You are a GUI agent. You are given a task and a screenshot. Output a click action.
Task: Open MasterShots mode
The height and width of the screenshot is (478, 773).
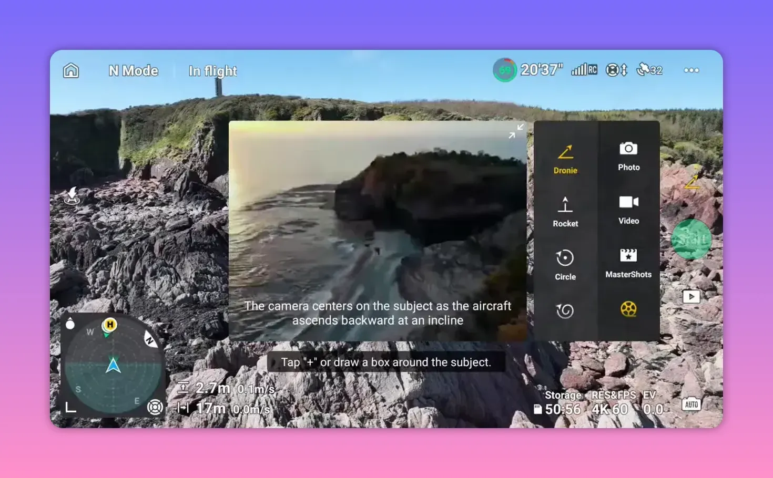628,262
